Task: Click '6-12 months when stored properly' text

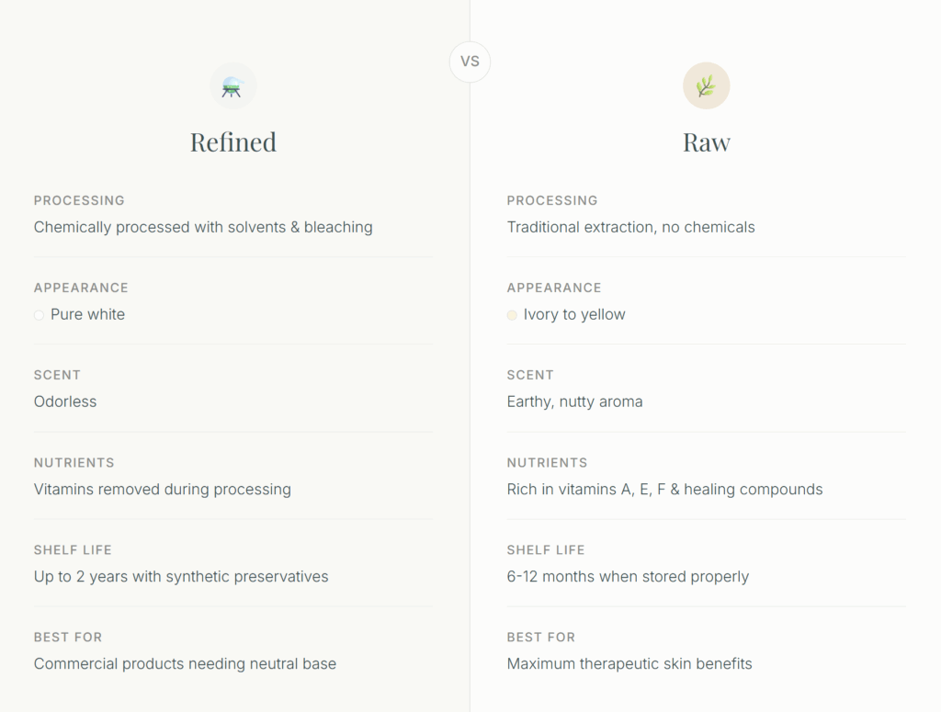Action: click(628, 577)
